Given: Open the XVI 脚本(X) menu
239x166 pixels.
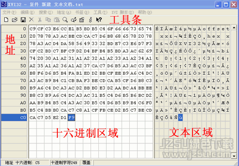Looking at the screenshot, I should click(123, 12).
